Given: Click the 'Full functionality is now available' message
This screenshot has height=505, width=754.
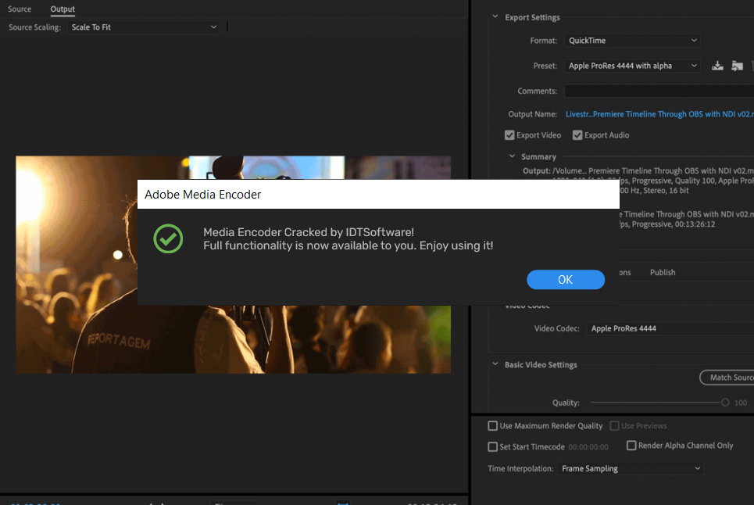Looking at the screenshot, I should pyautogui.click(x=348, y=245).
